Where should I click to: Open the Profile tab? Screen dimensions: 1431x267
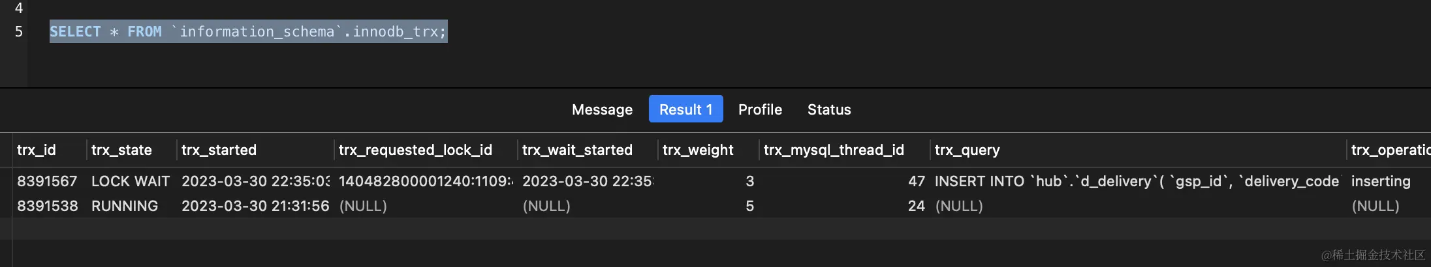coord(760,109)
